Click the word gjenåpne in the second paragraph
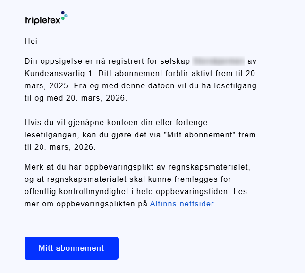305x273 pixels. (86, 123)
